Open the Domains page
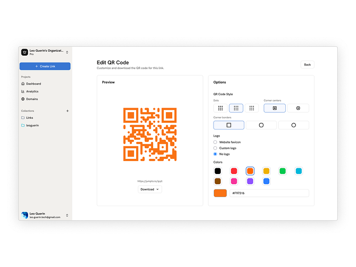This screenshot has height=267, width=356. 32,99
